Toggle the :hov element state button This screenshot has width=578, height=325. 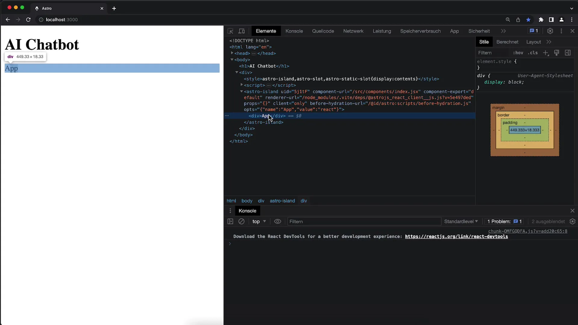click(518, 53)
